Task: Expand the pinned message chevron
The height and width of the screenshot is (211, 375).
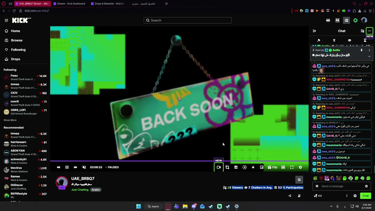Action: pyautogui.click(x=369, y=56)
